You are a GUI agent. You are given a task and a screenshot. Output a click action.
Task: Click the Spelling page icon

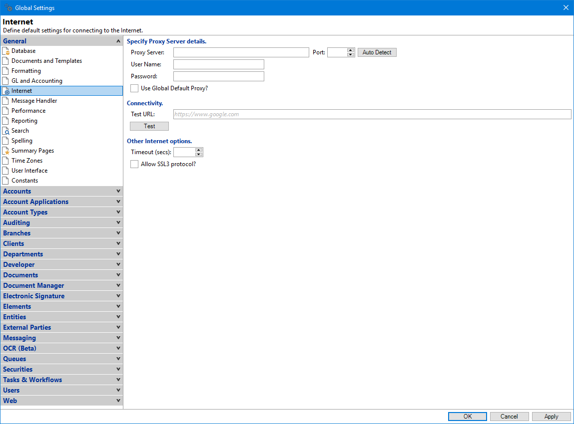(5, 140)
